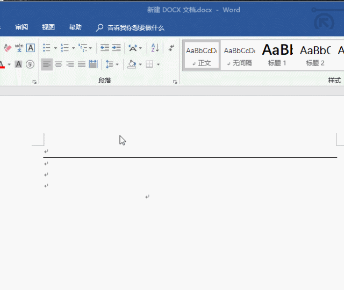
Task: Justify the paragraph text
Action: pyautogui.click(x=82, y=64)
